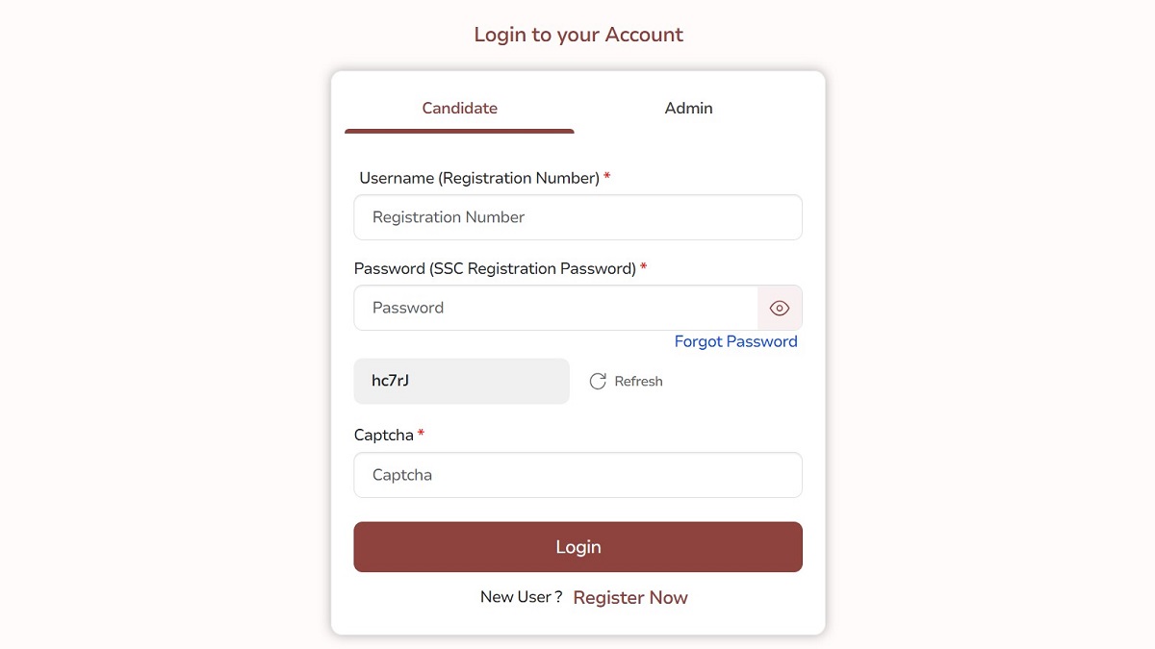
Task: Open the Forgot Password link
Action: 735,341
